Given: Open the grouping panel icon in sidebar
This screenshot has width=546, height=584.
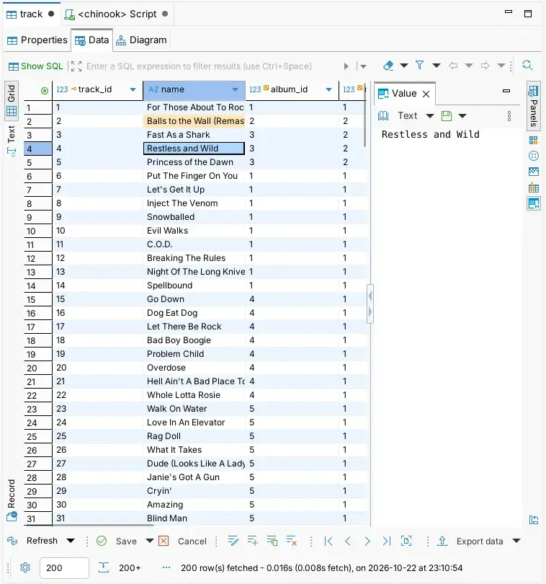Looking at the screenshot, I should 533,140.
